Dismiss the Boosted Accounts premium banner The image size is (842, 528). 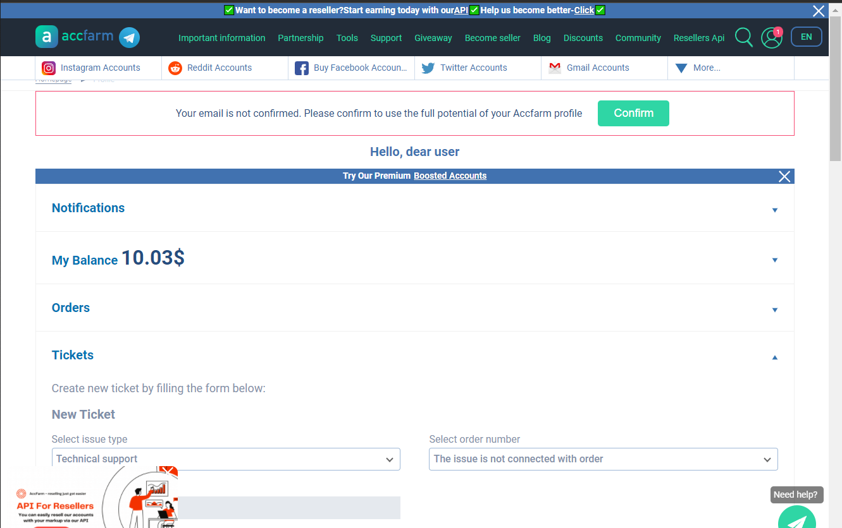(x=784, y=176)
